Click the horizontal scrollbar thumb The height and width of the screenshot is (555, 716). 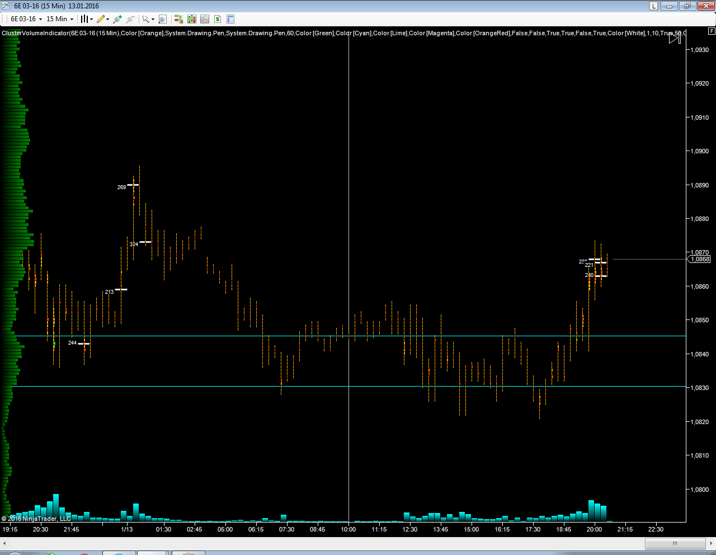pyautogui.click(x=675, y=543)
